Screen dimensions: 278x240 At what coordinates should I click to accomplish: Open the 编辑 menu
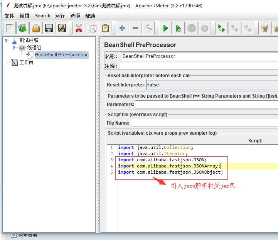pos(24,16)
